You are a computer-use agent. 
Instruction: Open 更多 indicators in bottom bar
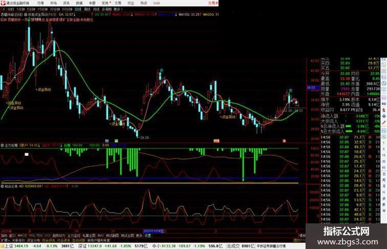(140, 236)
